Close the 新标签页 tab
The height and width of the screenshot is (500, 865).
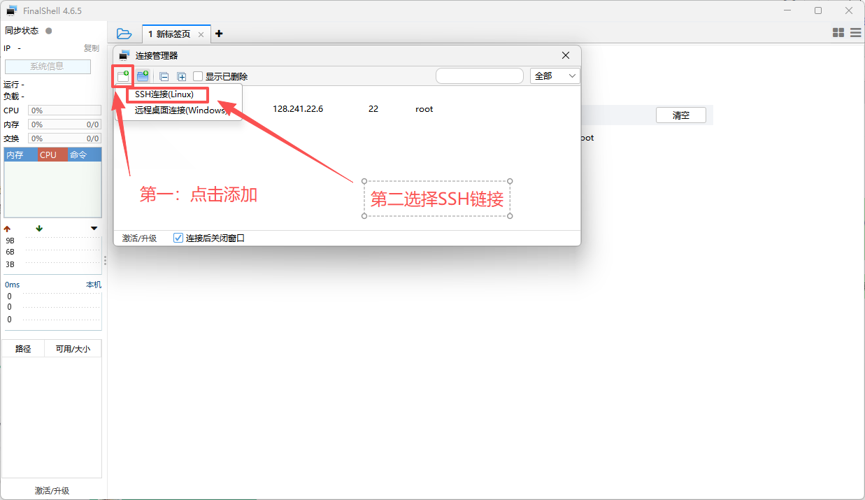(x=201, y=34)
